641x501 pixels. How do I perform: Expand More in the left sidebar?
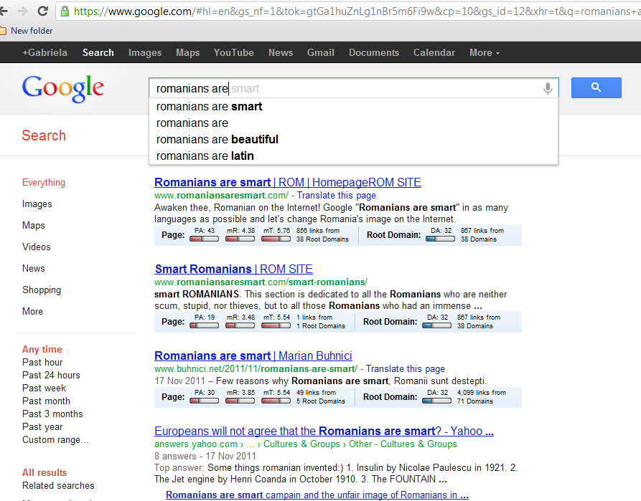32,311
